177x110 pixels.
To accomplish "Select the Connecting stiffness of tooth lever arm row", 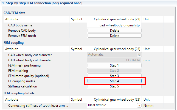I will pos(38,106).
